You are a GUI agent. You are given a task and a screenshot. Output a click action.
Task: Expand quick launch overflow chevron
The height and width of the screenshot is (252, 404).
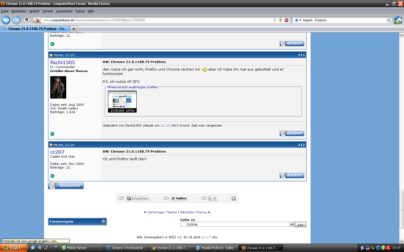point(56,246)
